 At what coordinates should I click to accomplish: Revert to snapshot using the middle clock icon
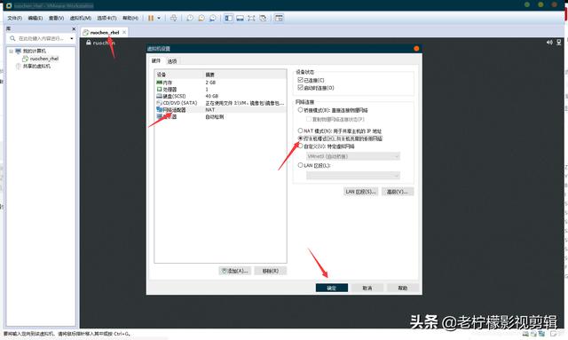(201, 18)
